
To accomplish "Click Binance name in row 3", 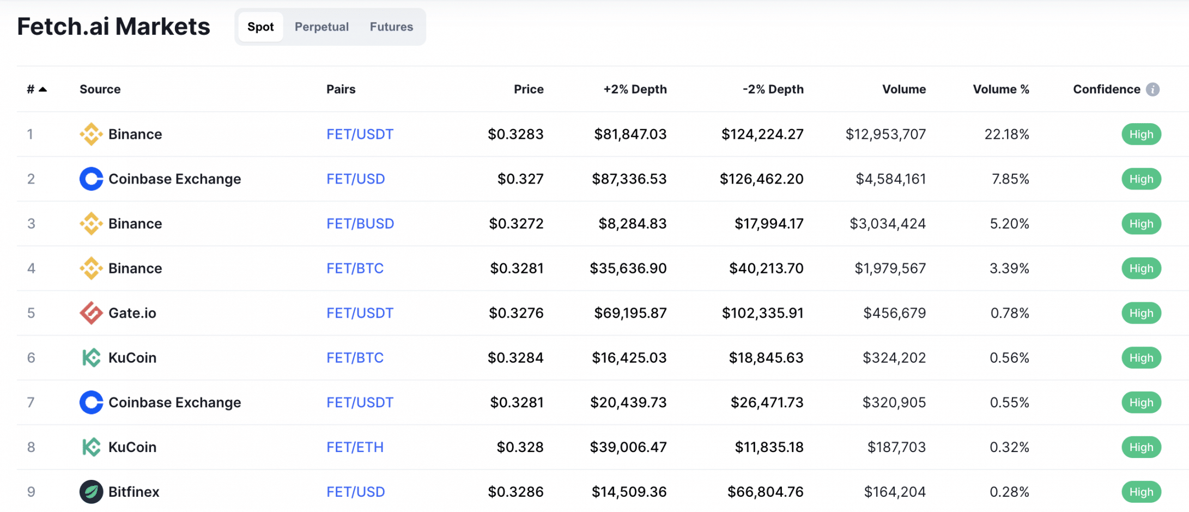I will click(x=135, y=223).
